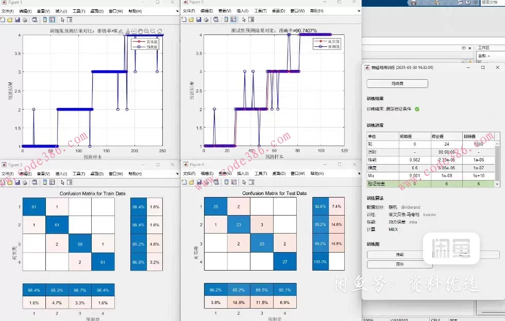Open panel actions dropdown beside workspace

coord(464,48)
